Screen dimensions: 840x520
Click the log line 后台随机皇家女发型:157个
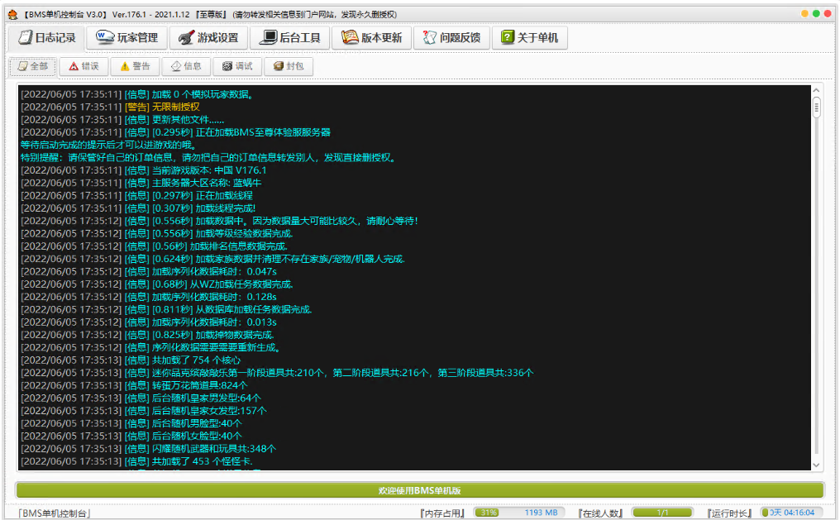[144, 411]
